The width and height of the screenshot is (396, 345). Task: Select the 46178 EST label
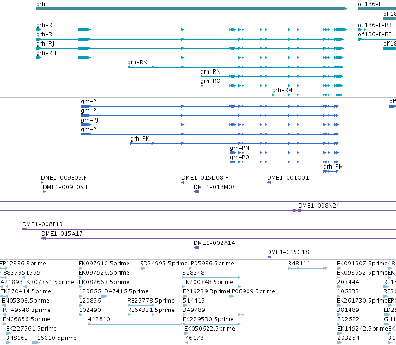pyautogui.click(x=195, y=338)
